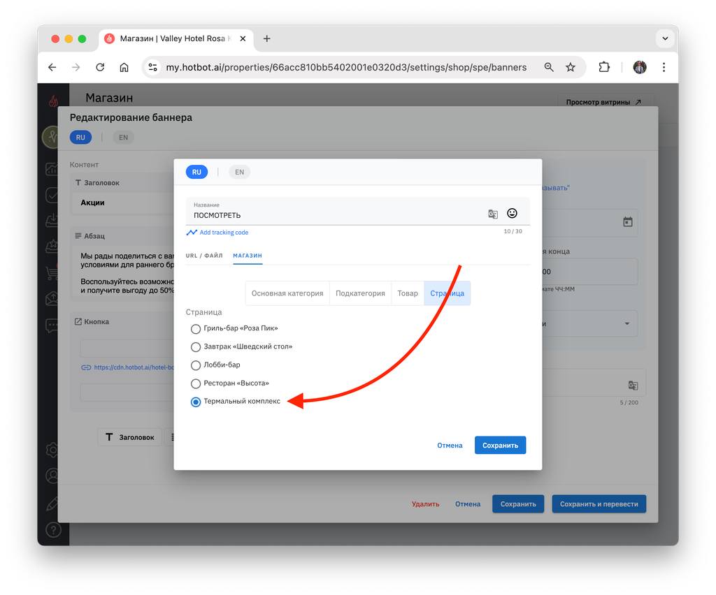
Task: Select RU language in the dialog
Action: (196, 172)
